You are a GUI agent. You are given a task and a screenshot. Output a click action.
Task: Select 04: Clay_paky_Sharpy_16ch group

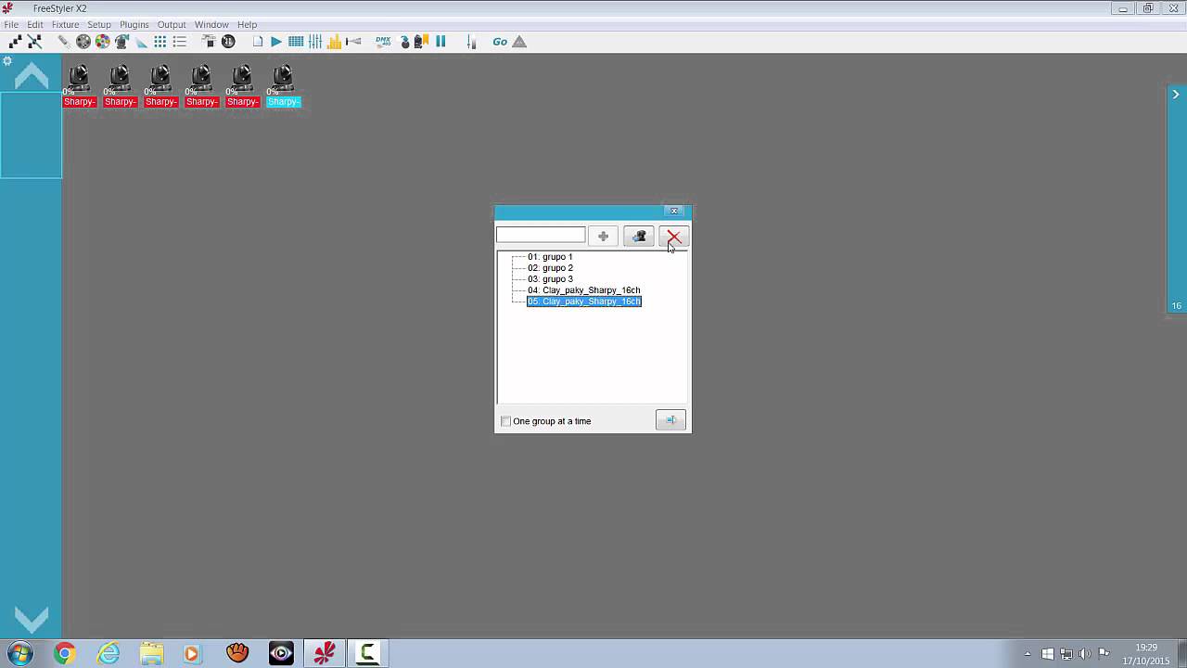tap(584, 290)
